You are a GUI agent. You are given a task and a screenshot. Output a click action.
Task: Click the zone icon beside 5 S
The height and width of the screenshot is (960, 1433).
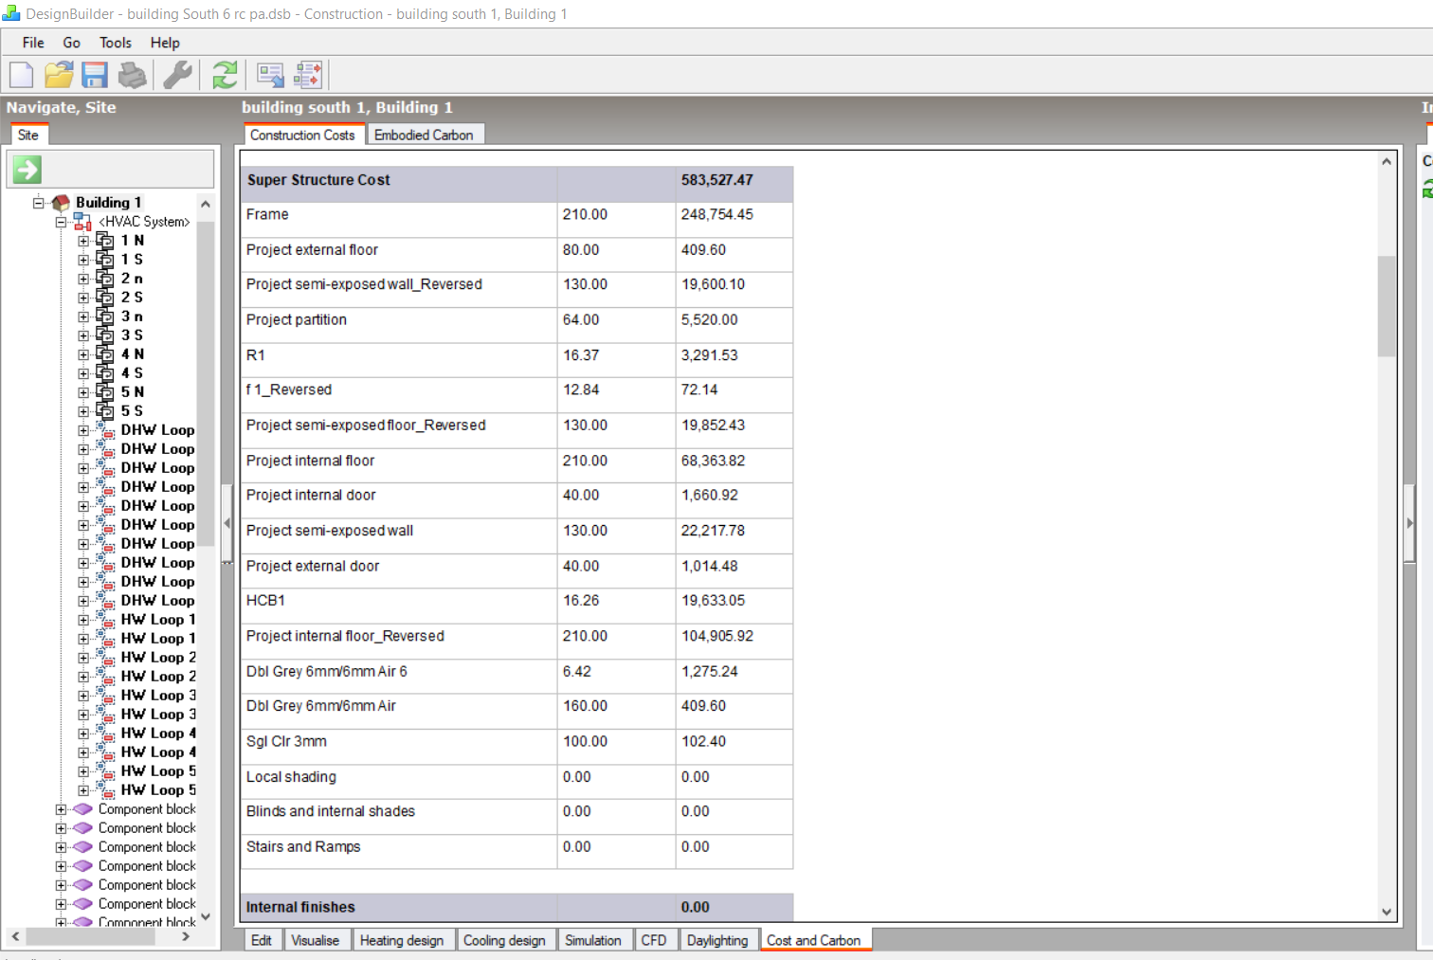[x=105, y=411]
